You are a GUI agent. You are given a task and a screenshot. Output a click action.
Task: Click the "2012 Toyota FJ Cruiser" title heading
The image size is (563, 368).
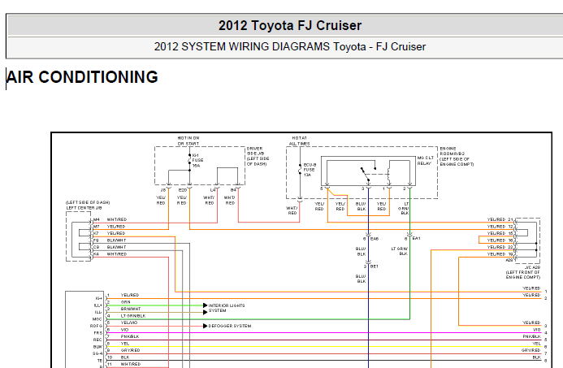point(290,25)
